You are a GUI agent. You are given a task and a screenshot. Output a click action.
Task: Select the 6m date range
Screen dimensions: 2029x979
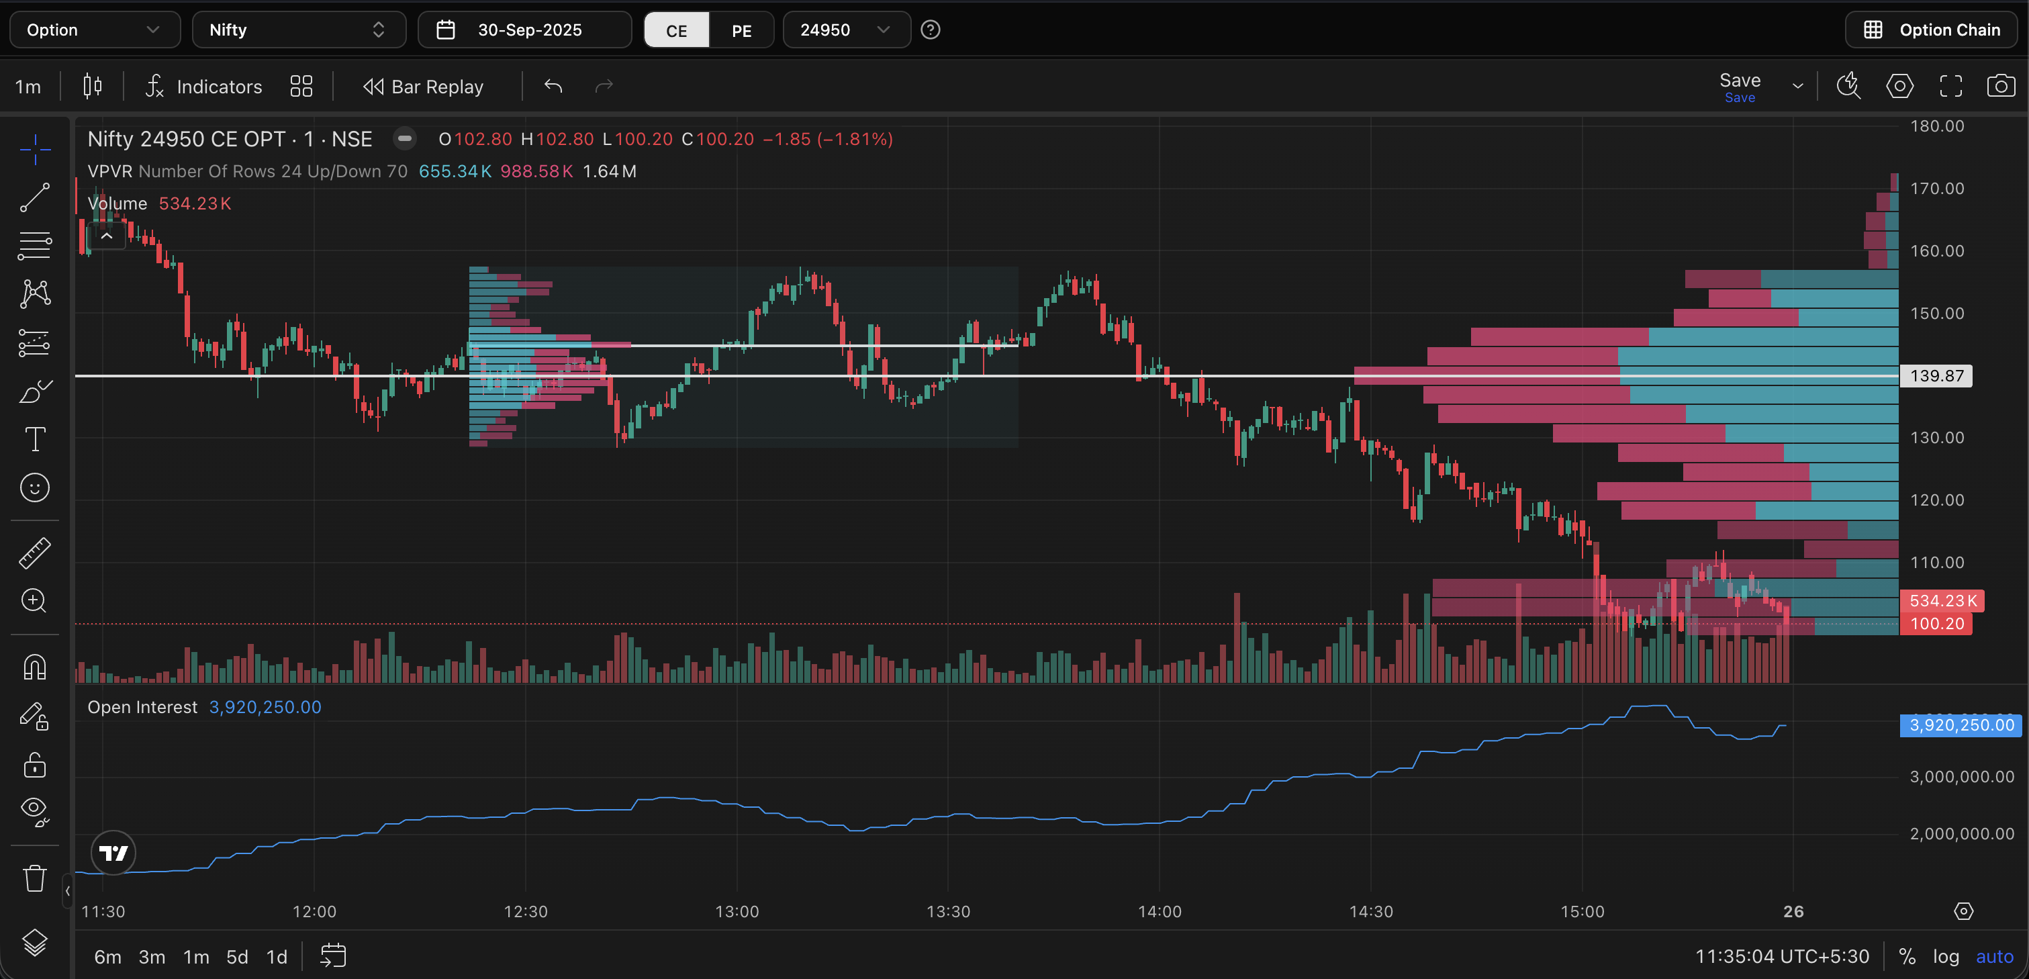pos(108,956)
